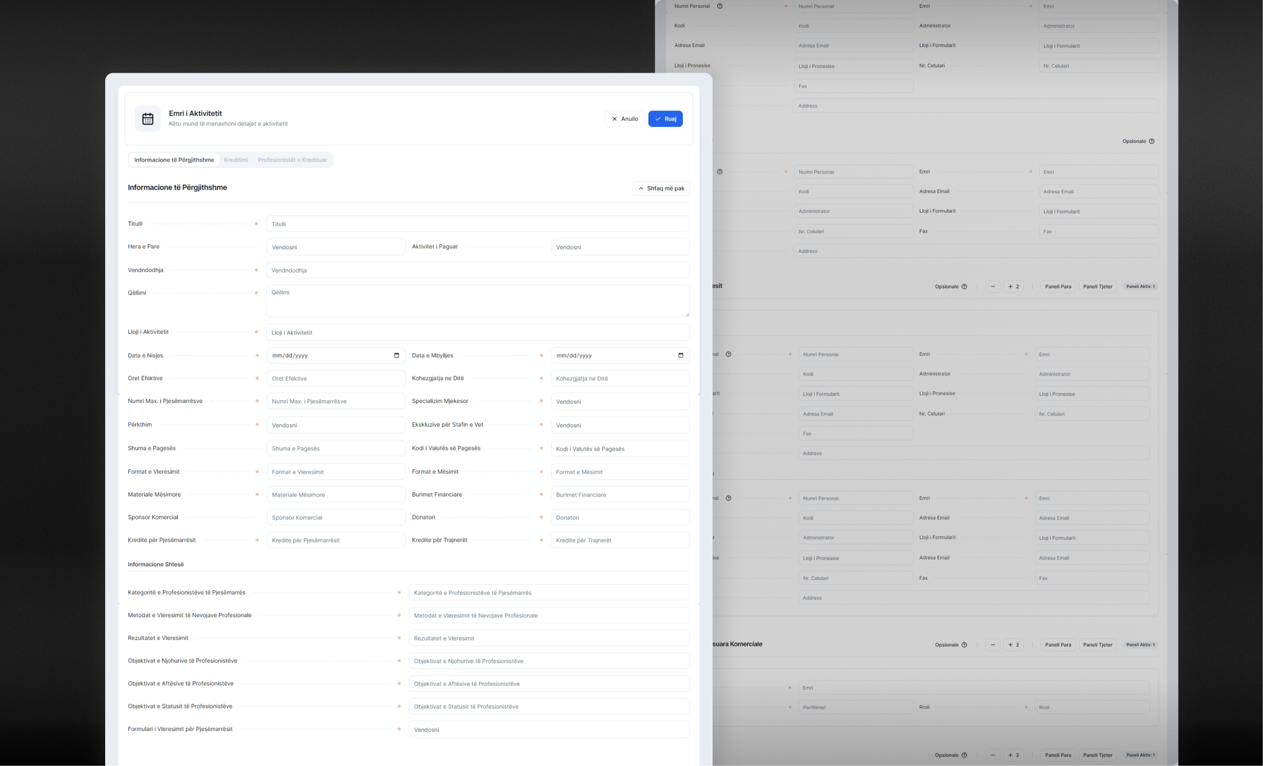Click minus icon in the Komerciale section header
This screenshot has height=766, width=1263.
(992, 645)
